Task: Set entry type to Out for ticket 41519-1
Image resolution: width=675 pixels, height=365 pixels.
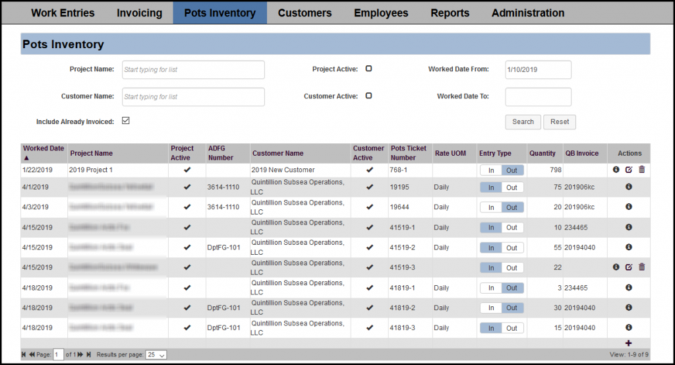Action: pyautogui.click(x=512, y=228)
